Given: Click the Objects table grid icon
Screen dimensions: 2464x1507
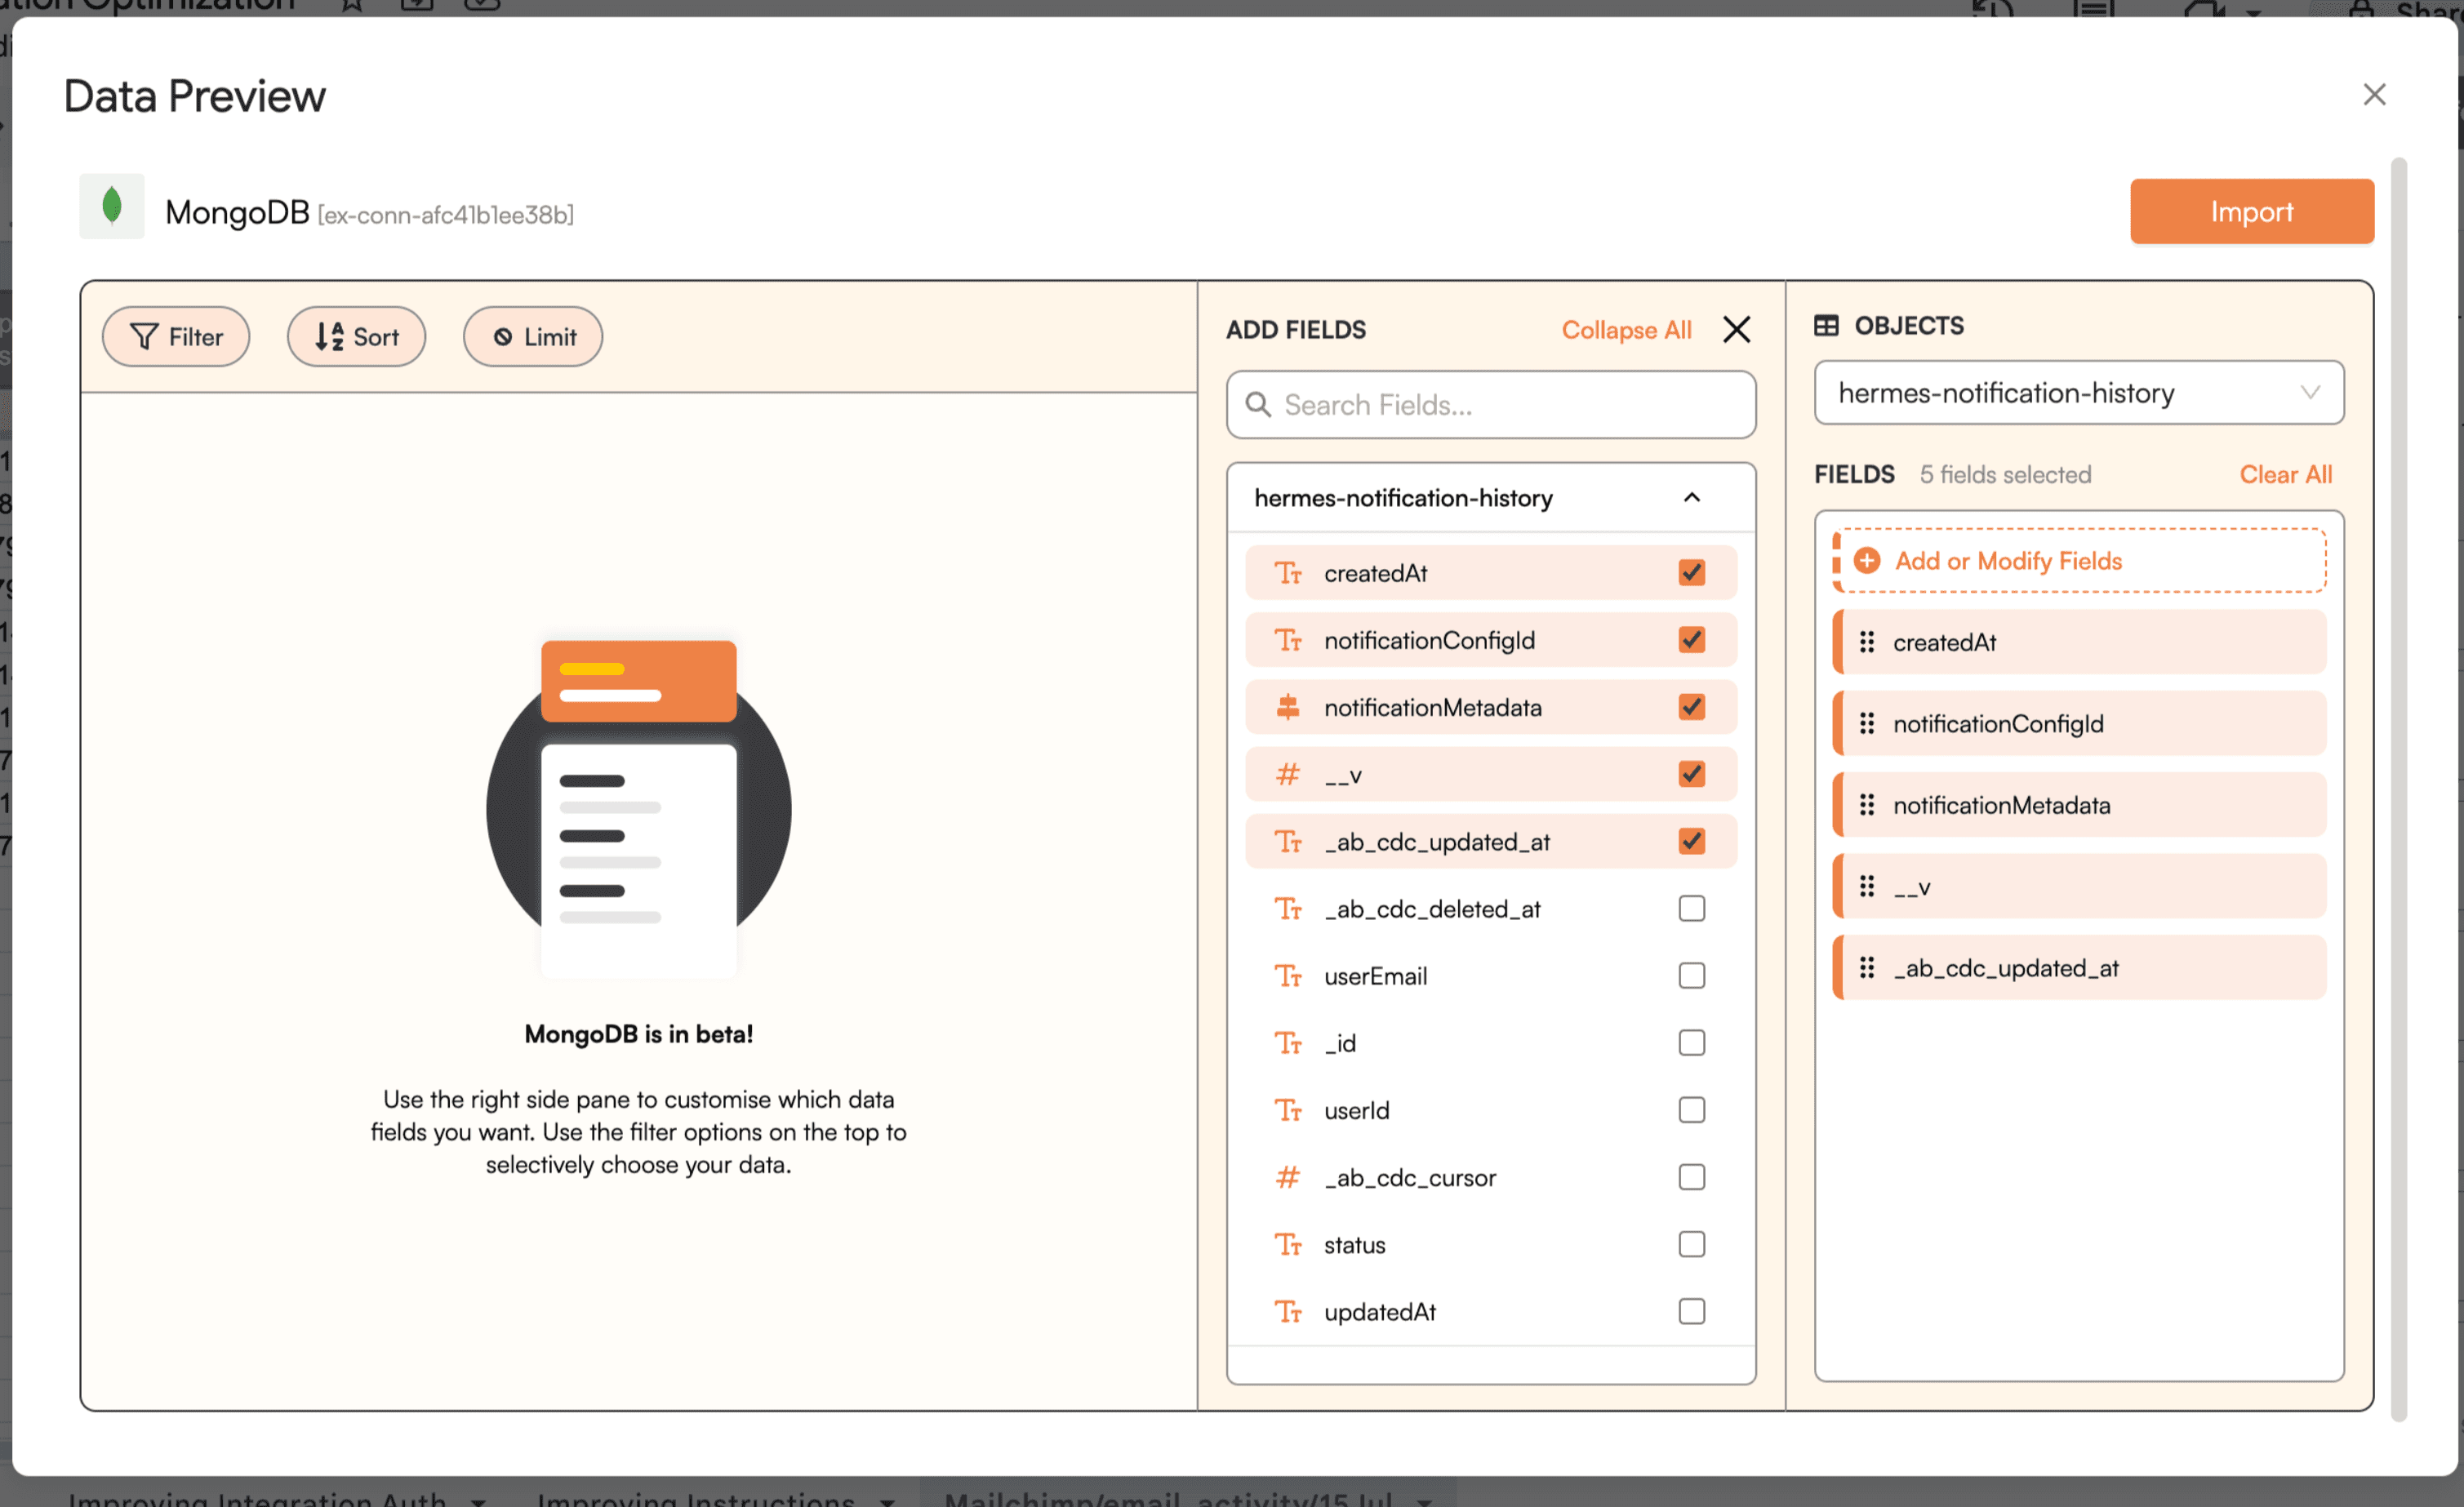Looking at the screenshot, I should click(1826, 326).
